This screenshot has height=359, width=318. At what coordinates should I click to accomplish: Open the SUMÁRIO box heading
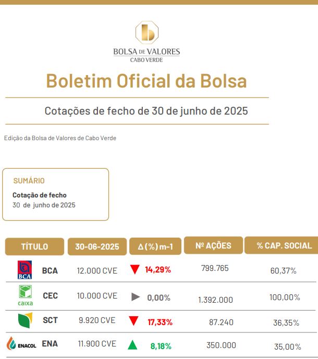click(x=29, y=181)
